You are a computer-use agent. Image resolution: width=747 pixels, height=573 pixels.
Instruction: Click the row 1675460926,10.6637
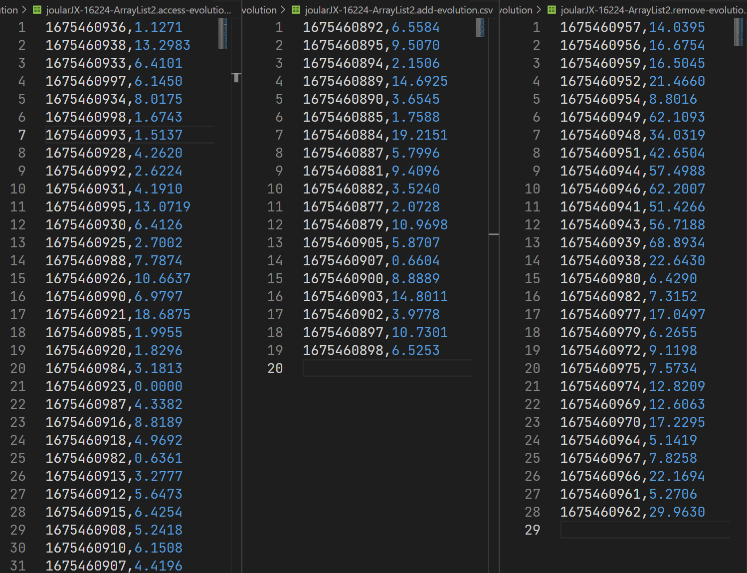tap(118, 279)
